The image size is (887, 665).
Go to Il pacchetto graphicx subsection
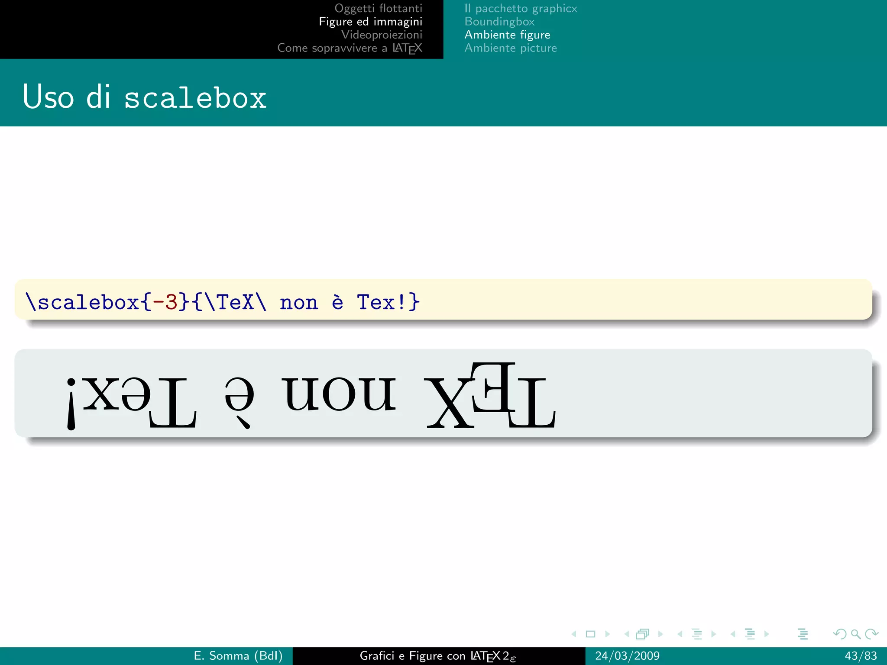click(x=521, y=8)
